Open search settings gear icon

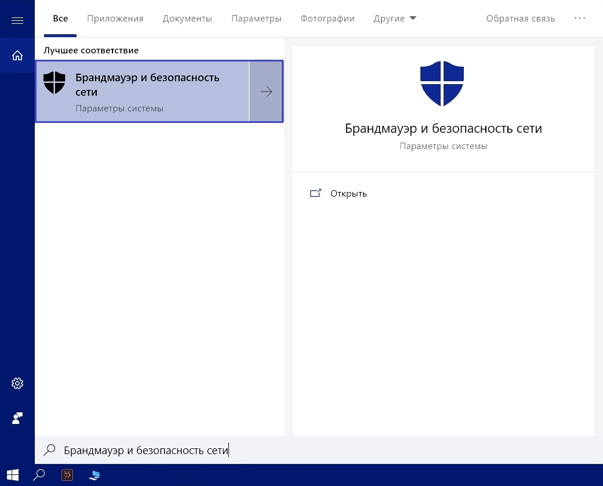[17, 383]
